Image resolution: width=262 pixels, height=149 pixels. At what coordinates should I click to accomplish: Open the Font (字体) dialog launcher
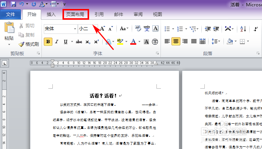click(x=158, y=53)
